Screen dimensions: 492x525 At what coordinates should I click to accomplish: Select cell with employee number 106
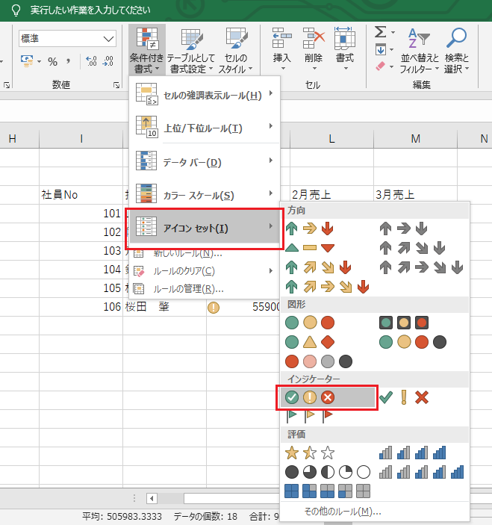coord(81,306)
